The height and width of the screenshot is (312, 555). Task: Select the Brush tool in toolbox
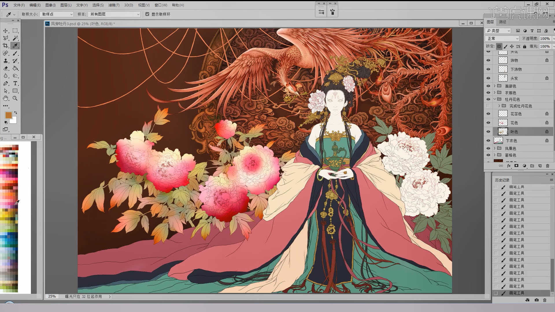(x=15, y=53)
